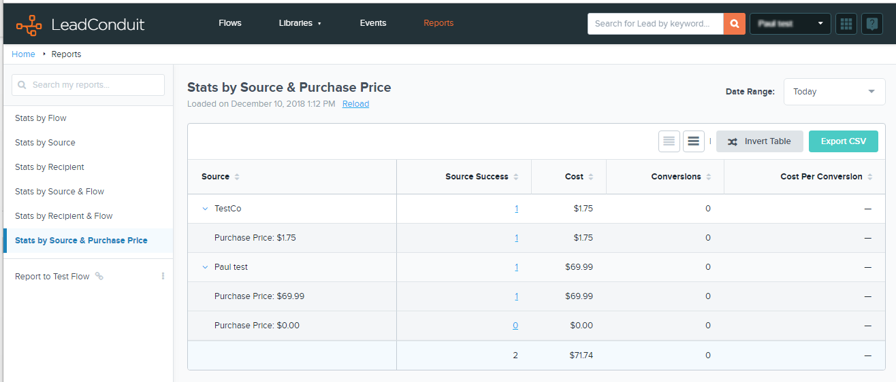Click the Export CSV button
Screen dimensions: 896x382
tap(844, 141)
